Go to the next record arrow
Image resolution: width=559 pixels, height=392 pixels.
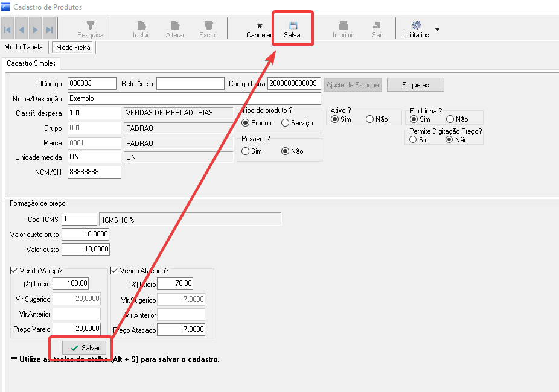36,29
